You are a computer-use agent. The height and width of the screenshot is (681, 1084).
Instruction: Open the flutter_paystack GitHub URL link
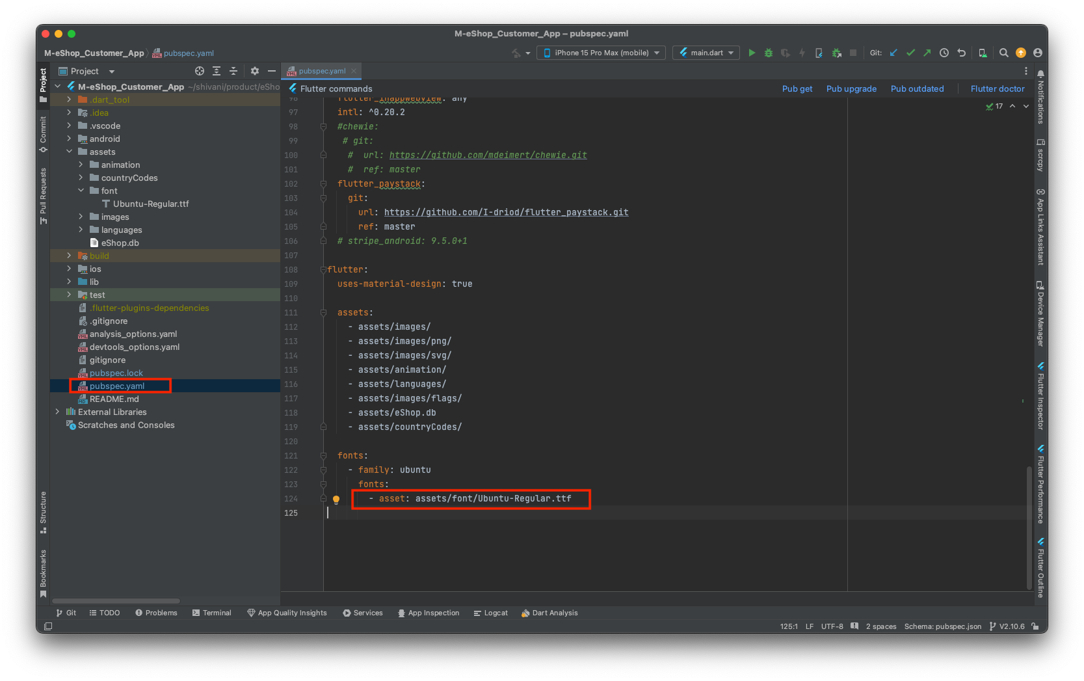pos(506,212)
